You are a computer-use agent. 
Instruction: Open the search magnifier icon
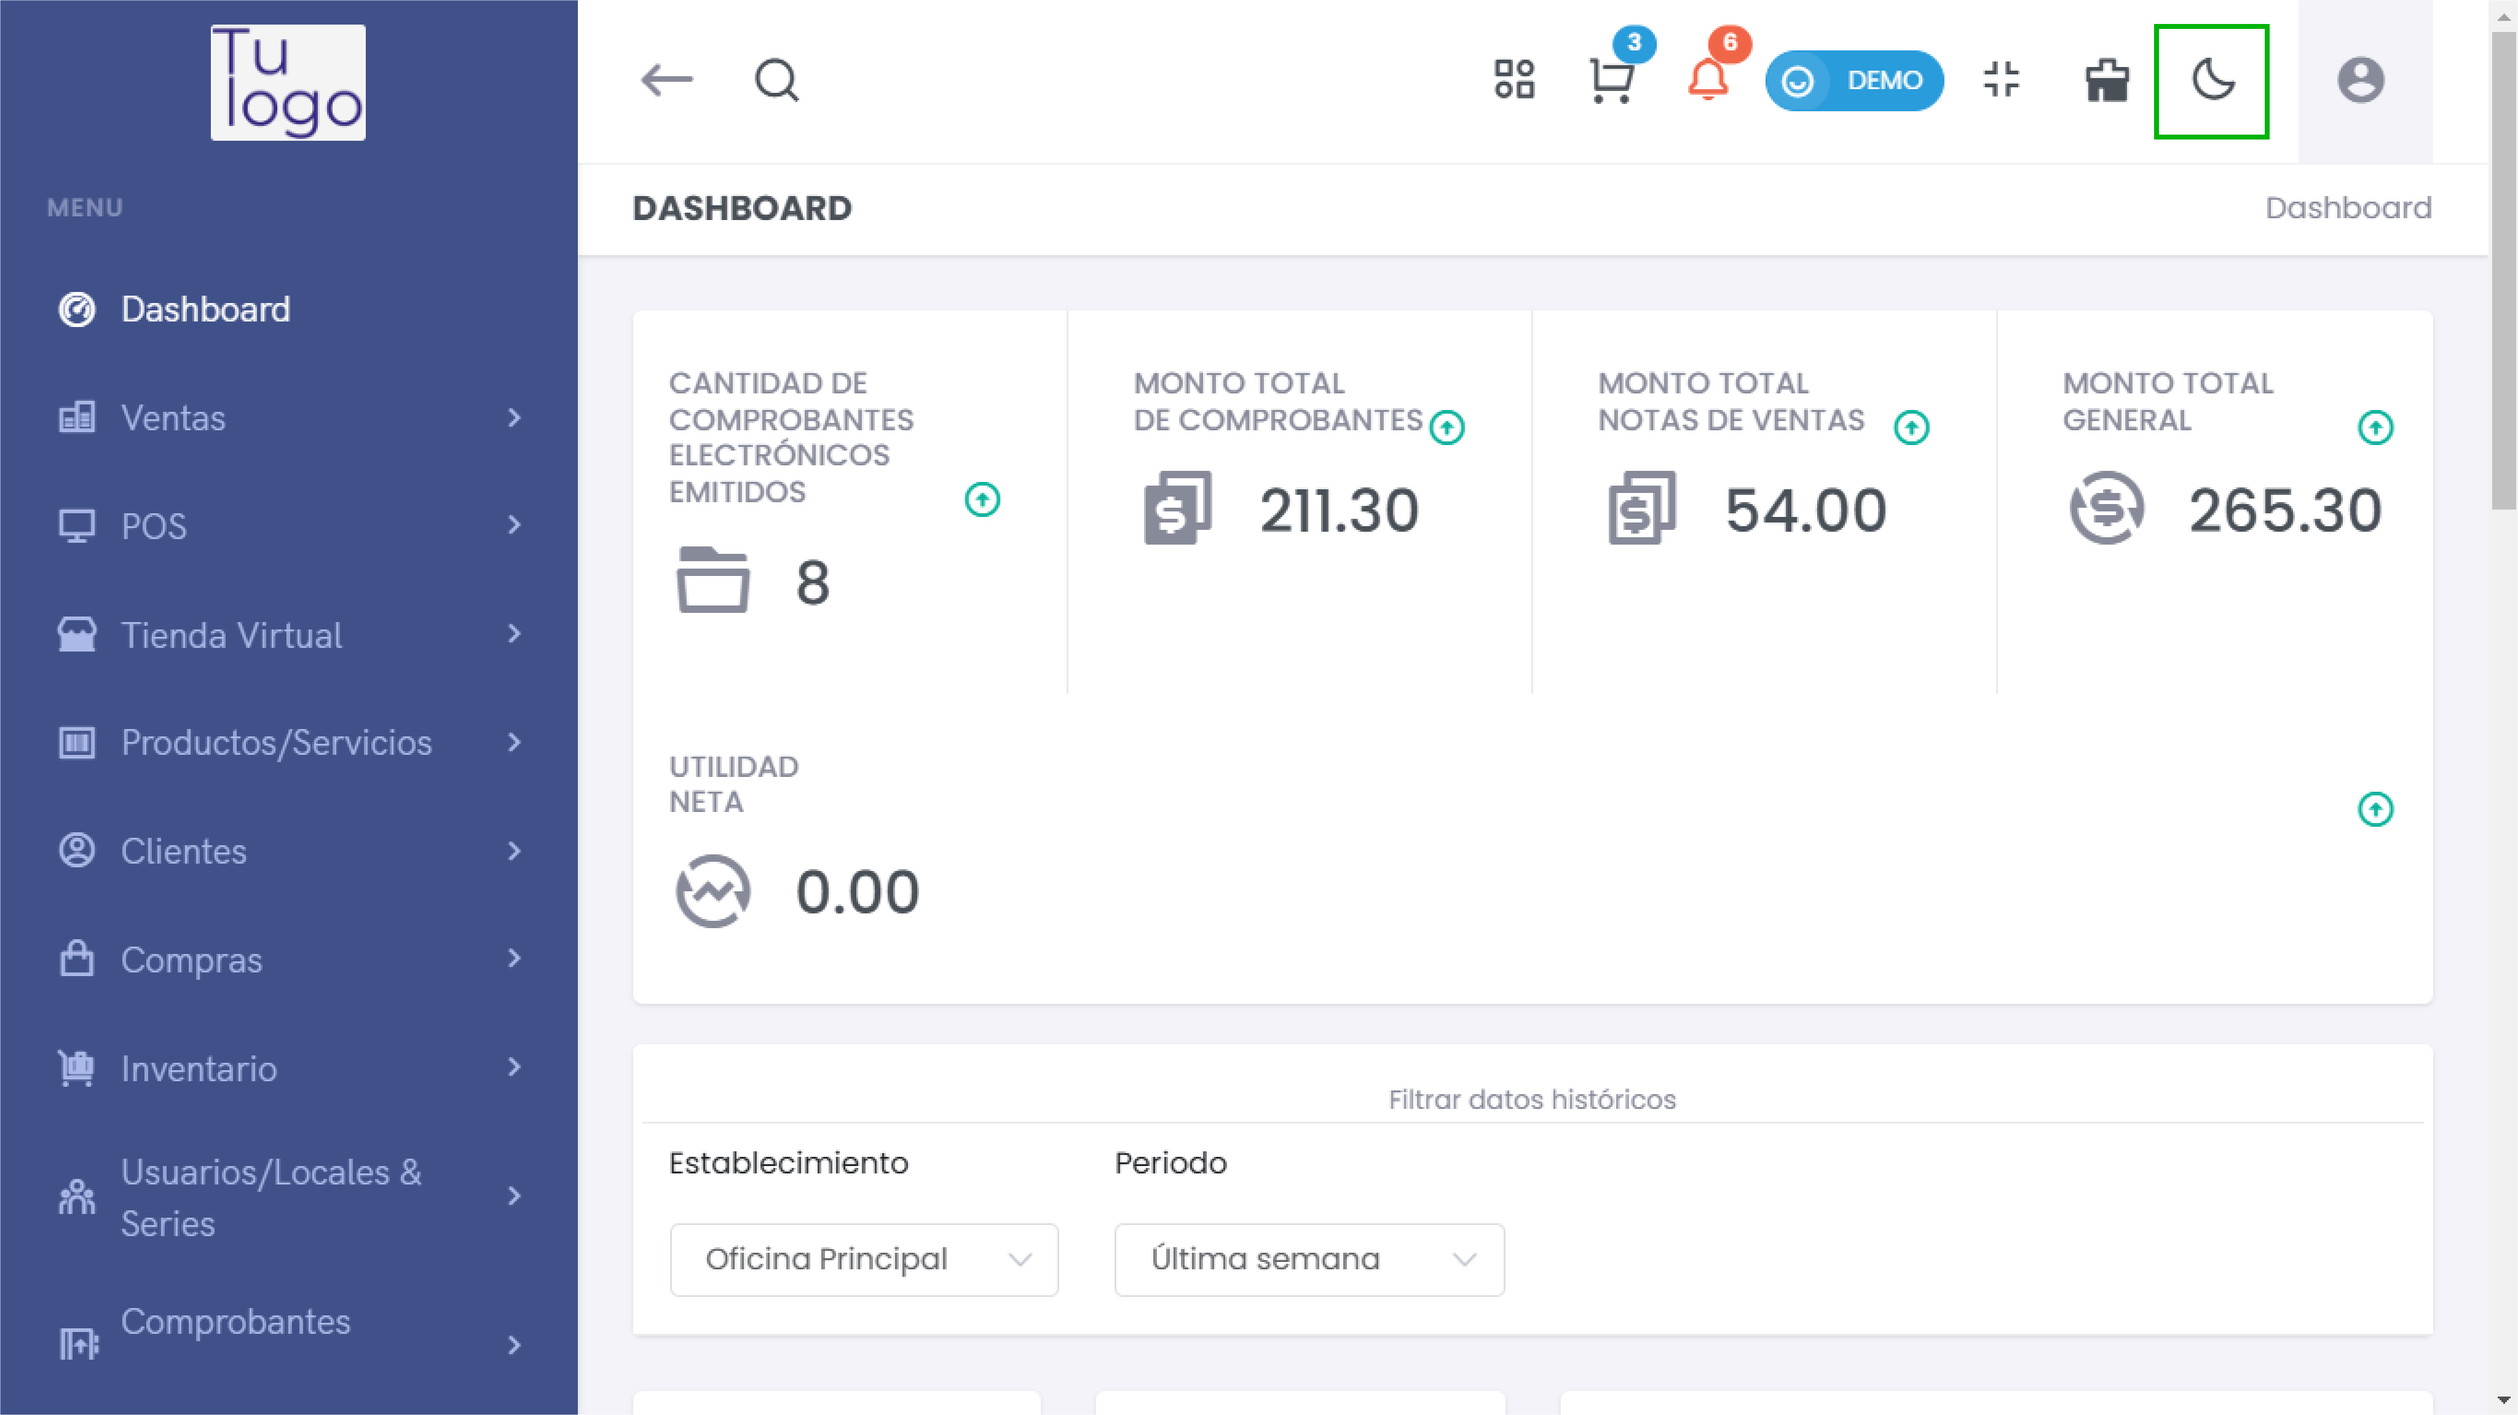pyautogui.click(x=776, y=80)
